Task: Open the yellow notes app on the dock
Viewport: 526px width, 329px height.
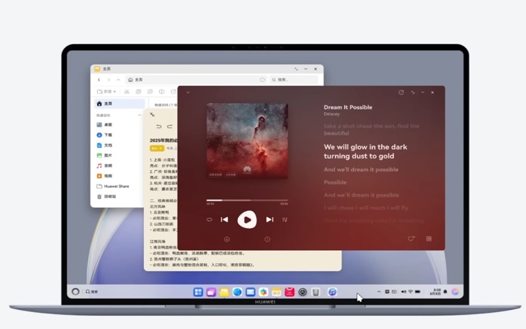Action: (276, 292)
